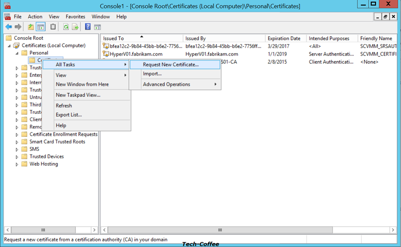The height and width of the screenshot is (247, 401).
Task: Select the 3/29/2017 expiration date cell
Action: click(x=278, y=46)
